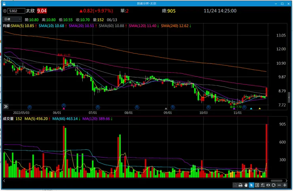Click the SMA(20) 10.51 legend label
Image resolution: width=293 pixels, height=191 pixels.
coord(81,26)
